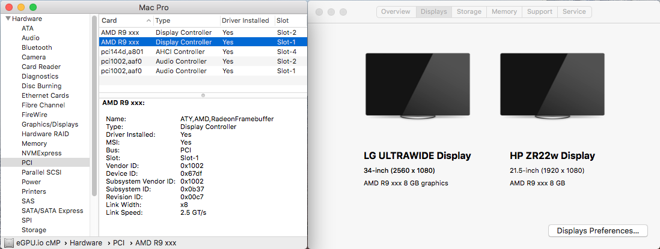Select SPI in the sidebar
Viewport: 660px width, 249px height.
[26, 220]
